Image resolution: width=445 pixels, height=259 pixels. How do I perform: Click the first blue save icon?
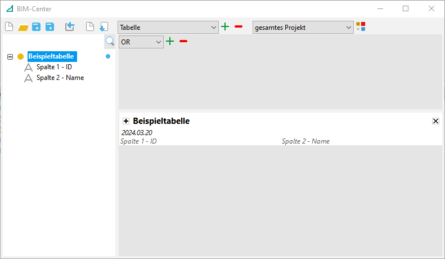(x=36, y=26)
